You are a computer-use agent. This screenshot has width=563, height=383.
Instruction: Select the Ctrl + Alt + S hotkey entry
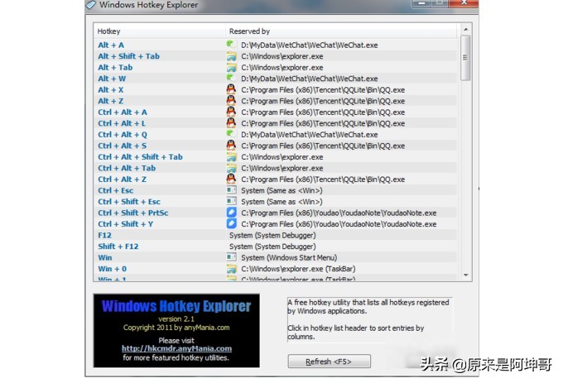(122, 146)
